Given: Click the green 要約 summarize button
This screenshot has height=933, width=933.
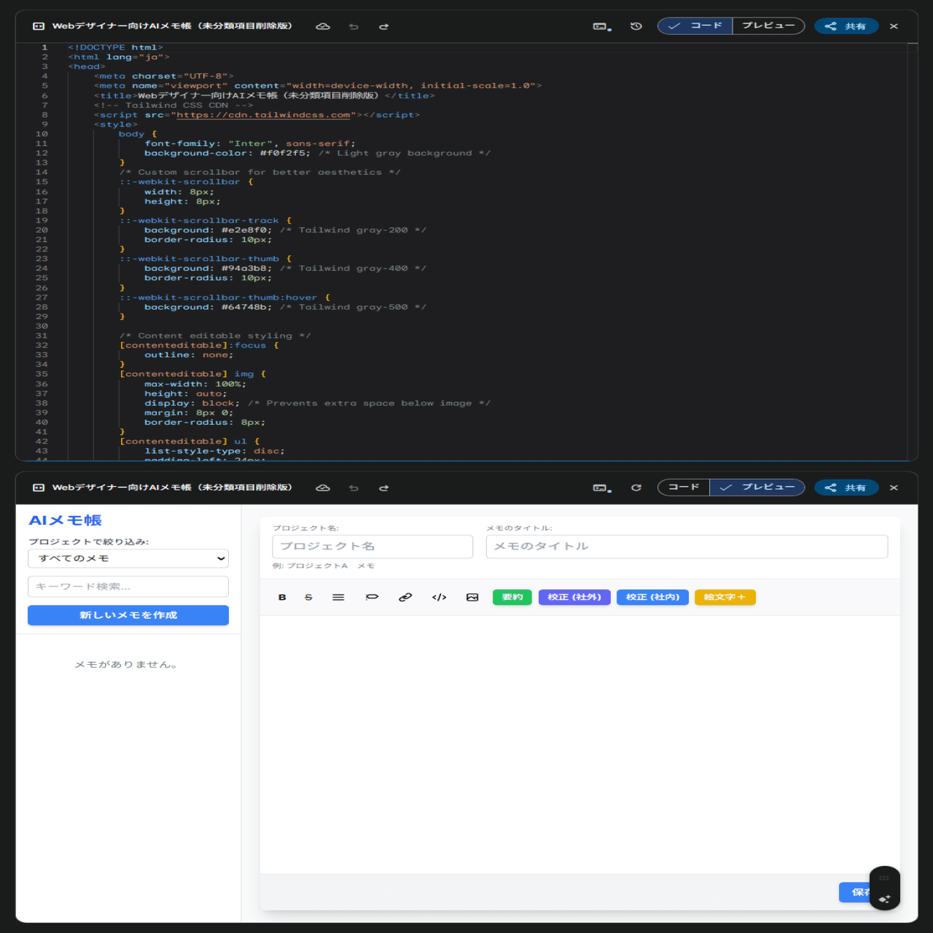Looking at the screenshot, I should click(x=512, y=598).
